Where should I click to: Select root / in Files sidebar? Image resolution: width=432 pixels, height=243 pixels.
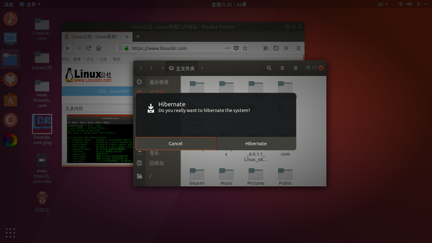(x=157, y=176)
